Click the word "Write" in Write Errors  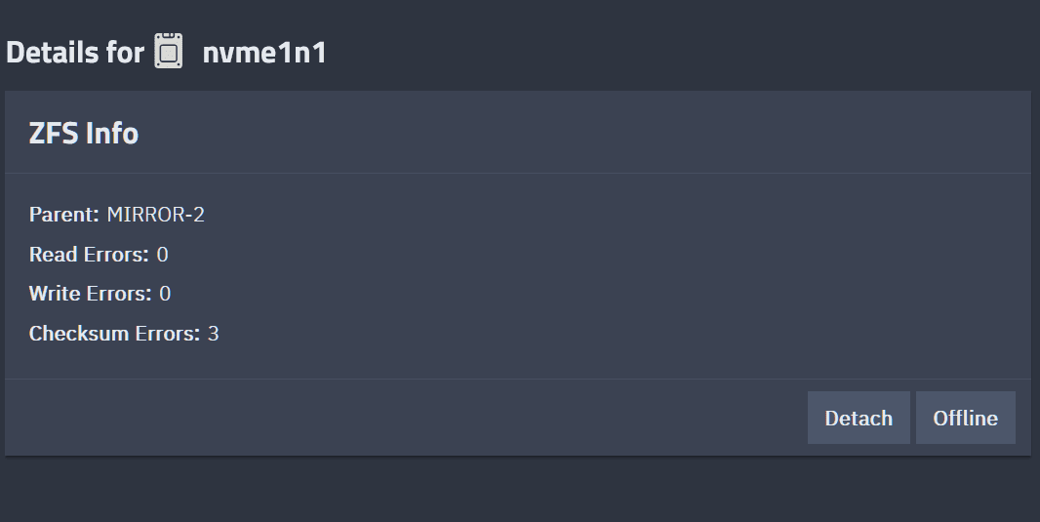[x=55, y=294]
